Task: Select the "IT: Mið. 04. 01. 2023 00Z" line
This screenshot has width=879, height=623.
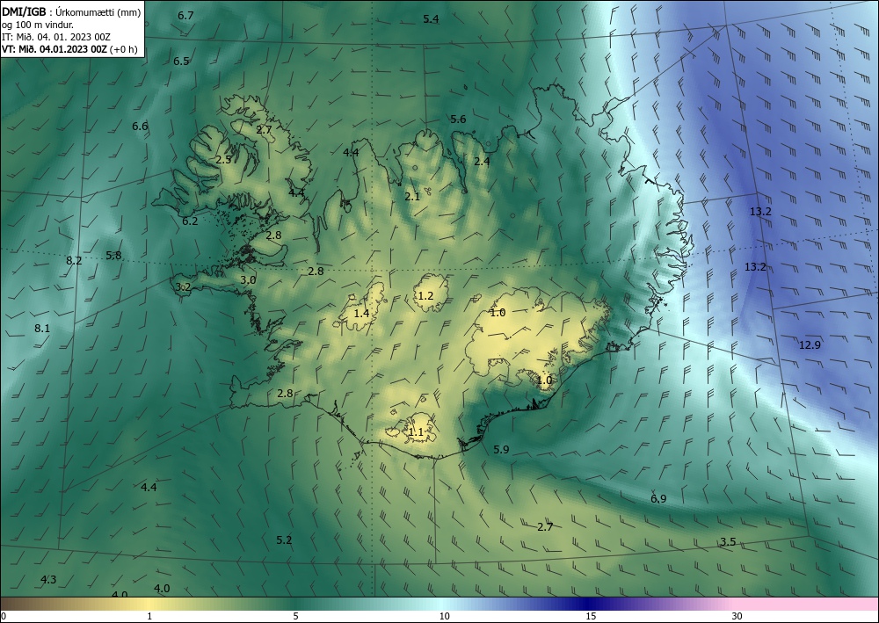Action: click(56, 37)
